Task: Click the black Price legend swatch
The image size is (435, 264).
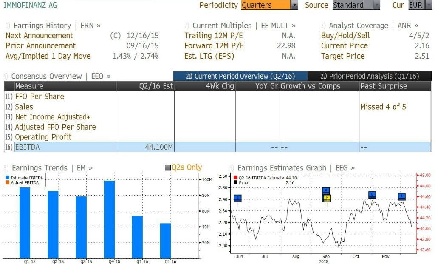Action: [235, 182]
